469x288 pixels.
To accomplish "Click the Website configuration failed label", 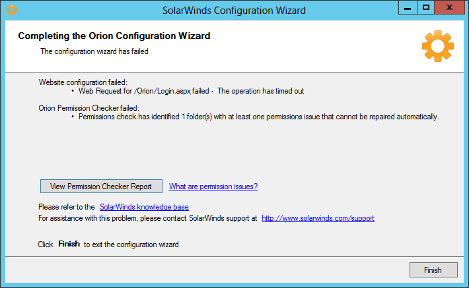I will tap(83, 82).
